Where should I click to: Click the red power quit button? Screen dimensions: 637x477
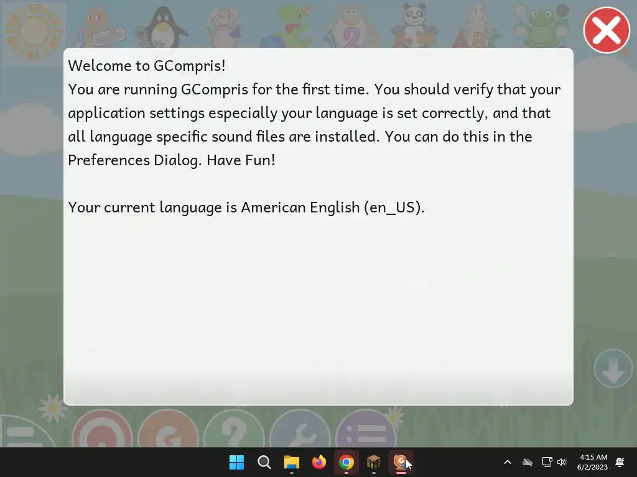102,429
